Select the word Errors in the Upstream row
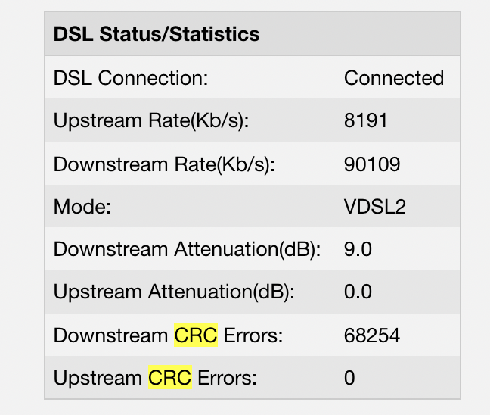The width and height of the screenshot is (490, 415). pos(227,378)
